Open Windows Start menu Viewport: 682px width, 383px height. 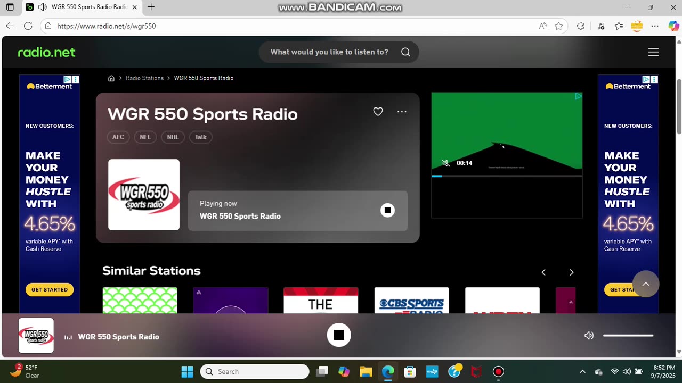187,371
